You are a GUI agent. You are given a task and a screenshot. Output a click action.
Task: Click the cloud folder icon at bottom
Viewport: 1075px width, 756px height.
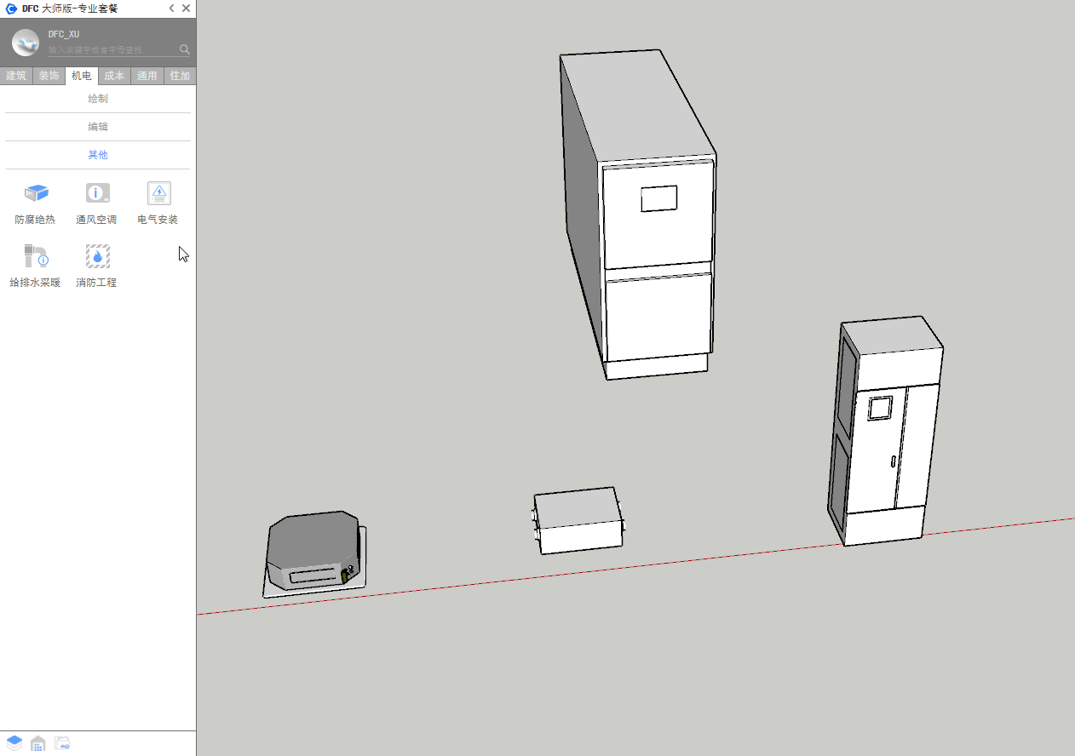(62, 743)
